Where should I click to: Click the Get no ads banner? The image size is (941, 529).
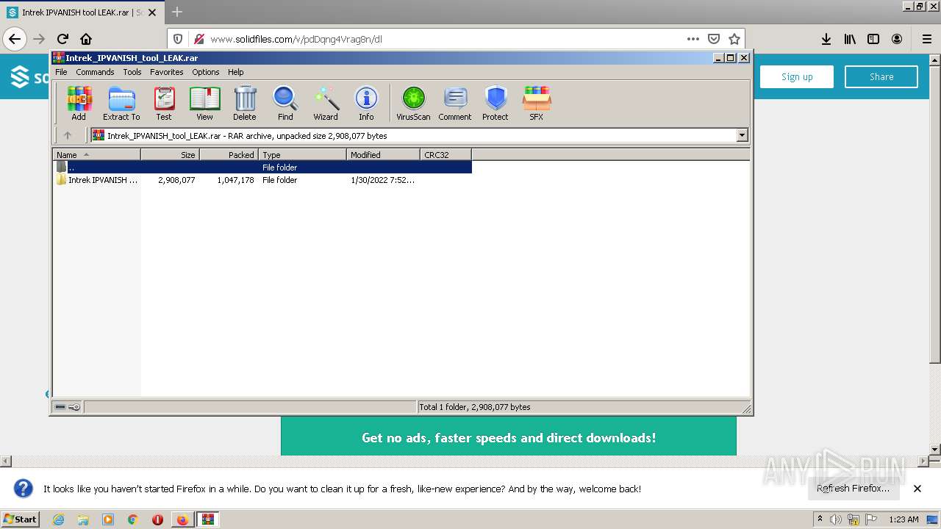(x=509, y=437)
